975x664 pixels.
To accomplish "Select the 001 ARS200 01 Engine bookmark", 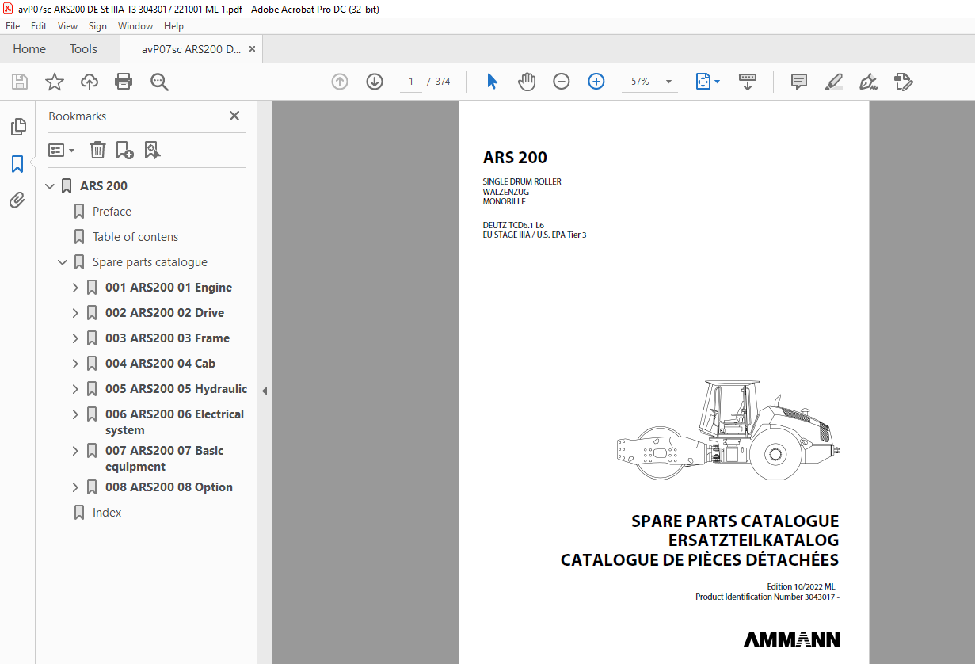I will click(x=169, y=288).
